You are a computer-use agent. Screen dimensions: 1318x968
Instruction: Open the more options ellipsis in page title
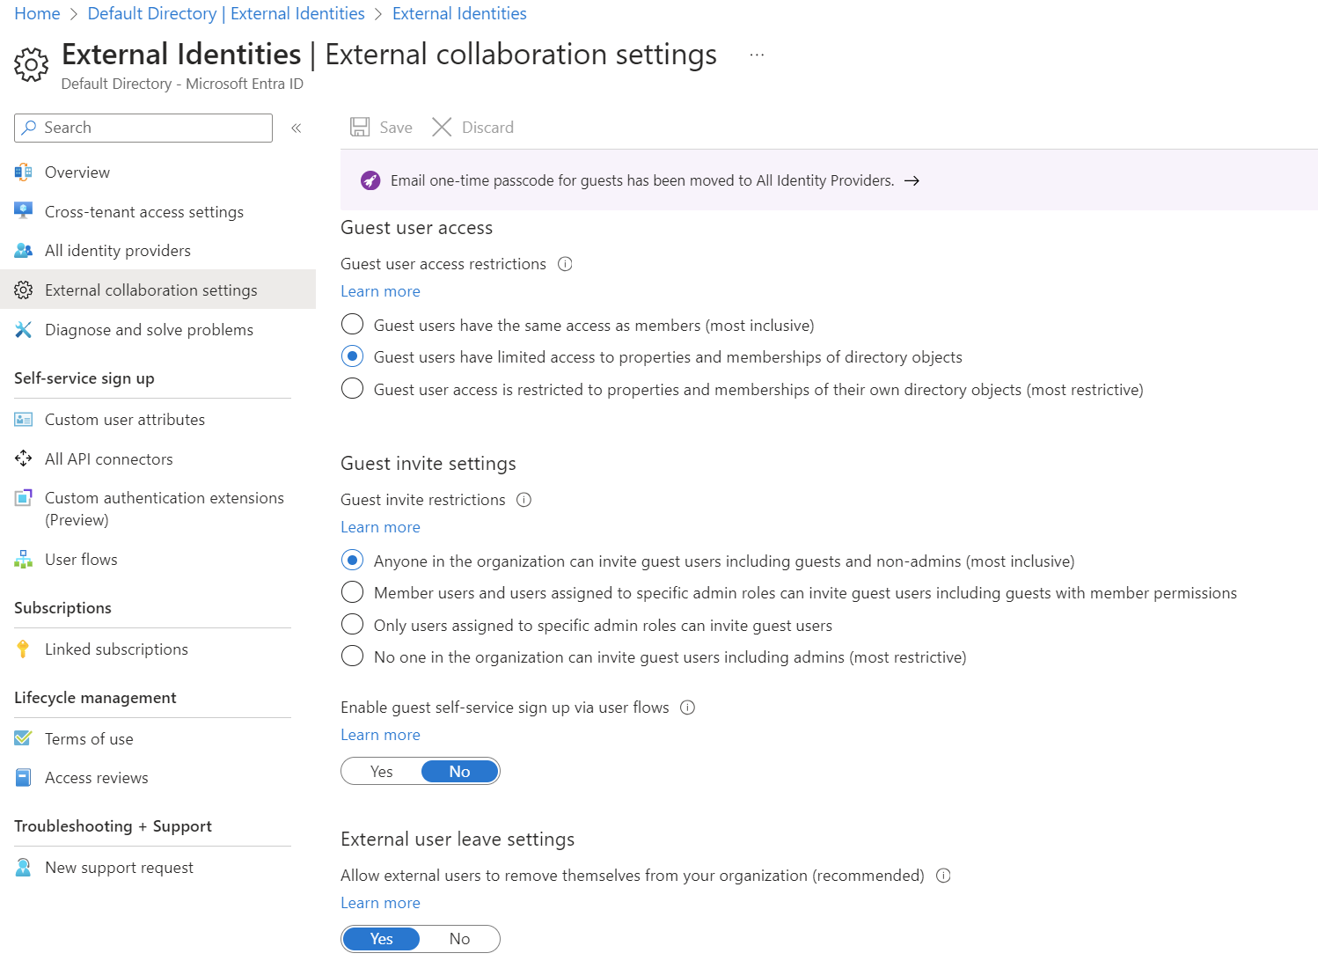pos(757,55)
